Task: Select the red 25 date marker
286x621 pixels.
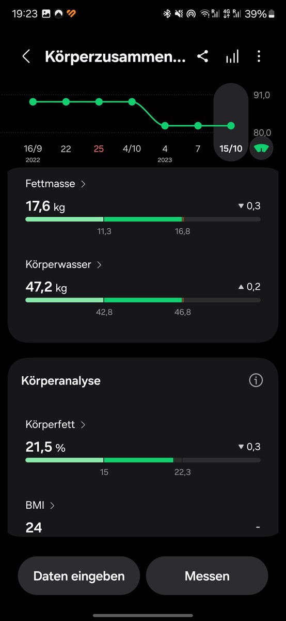Action: coord(99,149)
